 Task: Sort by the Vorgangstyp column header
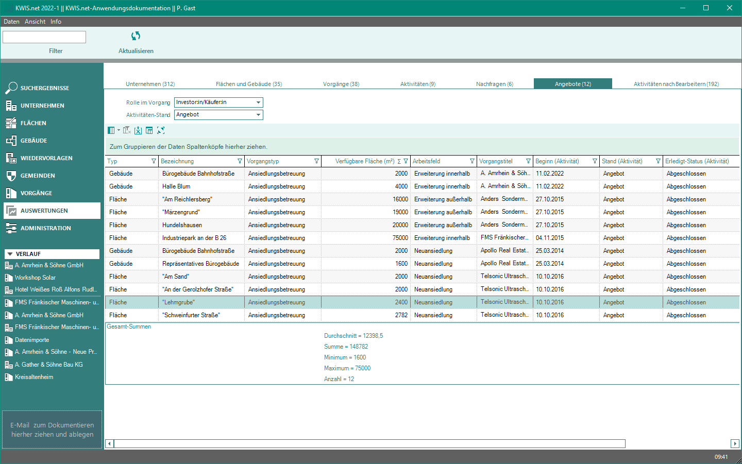(263, 161)
